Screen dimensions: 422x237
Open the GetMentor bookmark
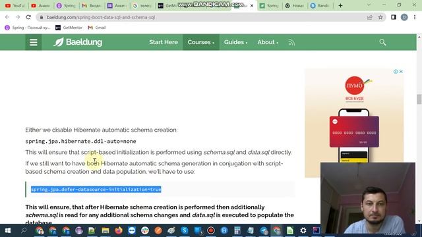coord(69,28)
